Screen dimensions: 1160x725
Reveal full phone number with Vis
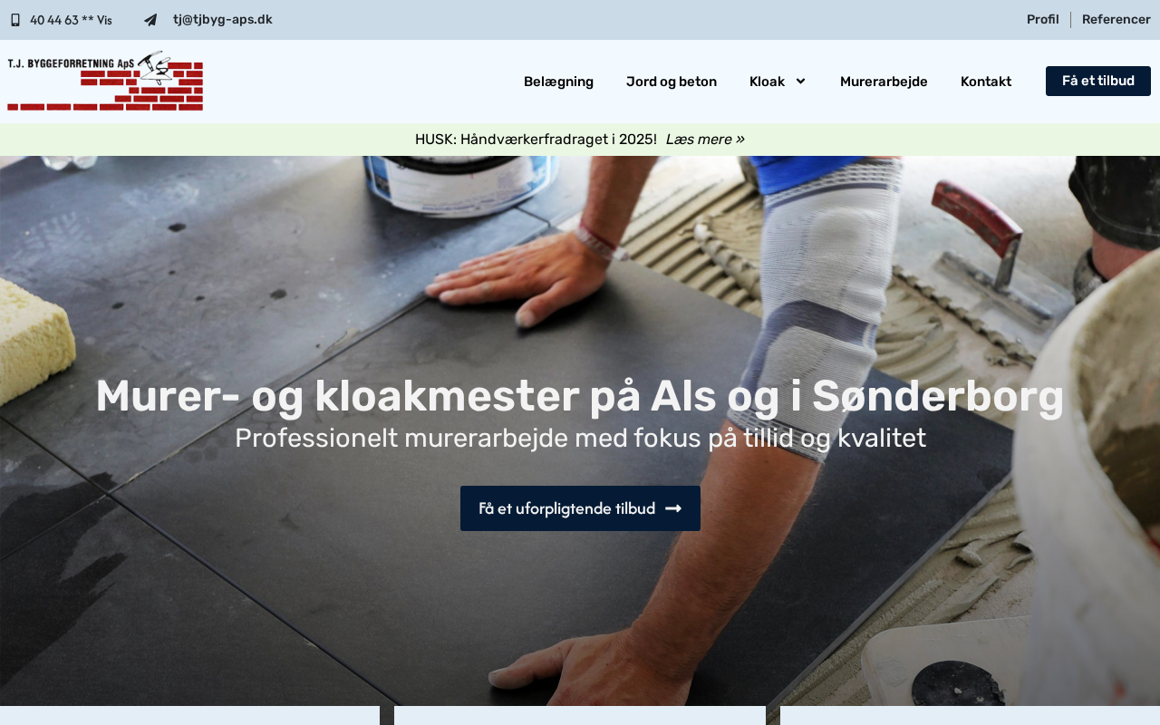click(x=104, y=20)
